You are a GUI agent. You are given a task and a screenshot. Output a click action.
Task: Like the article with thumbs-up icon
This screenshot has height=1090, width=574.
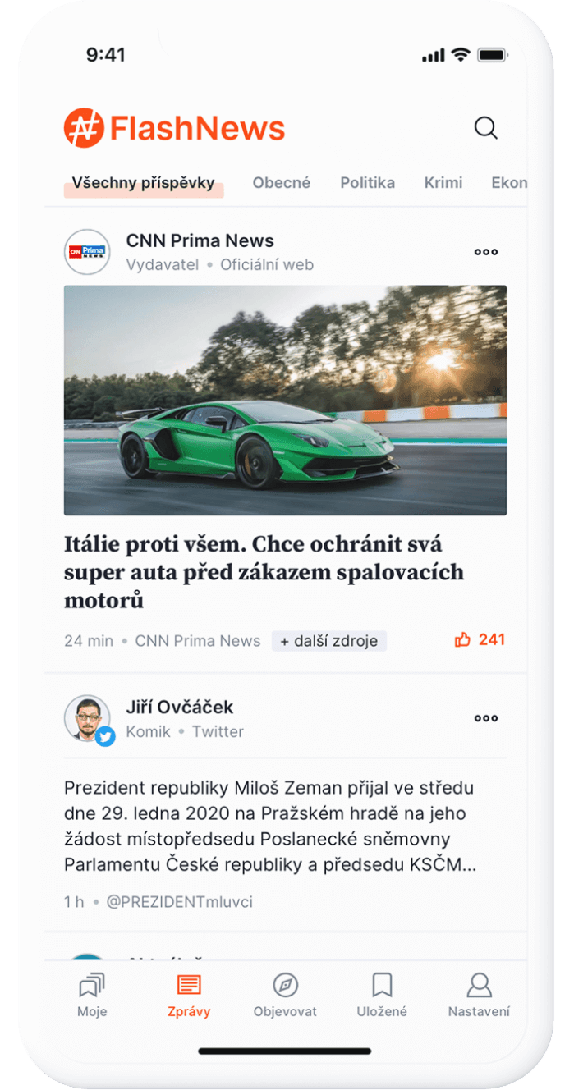pyautogui.click(x=462, y=640)
